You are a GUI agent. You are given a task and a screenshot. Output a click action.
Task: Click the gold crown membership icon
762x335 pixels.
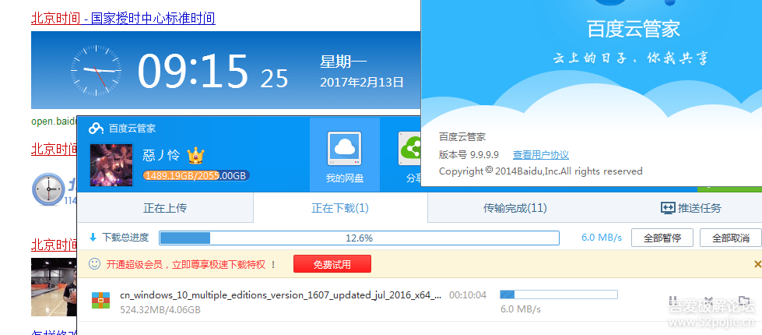pyautogui.click(x=195, y=155)
